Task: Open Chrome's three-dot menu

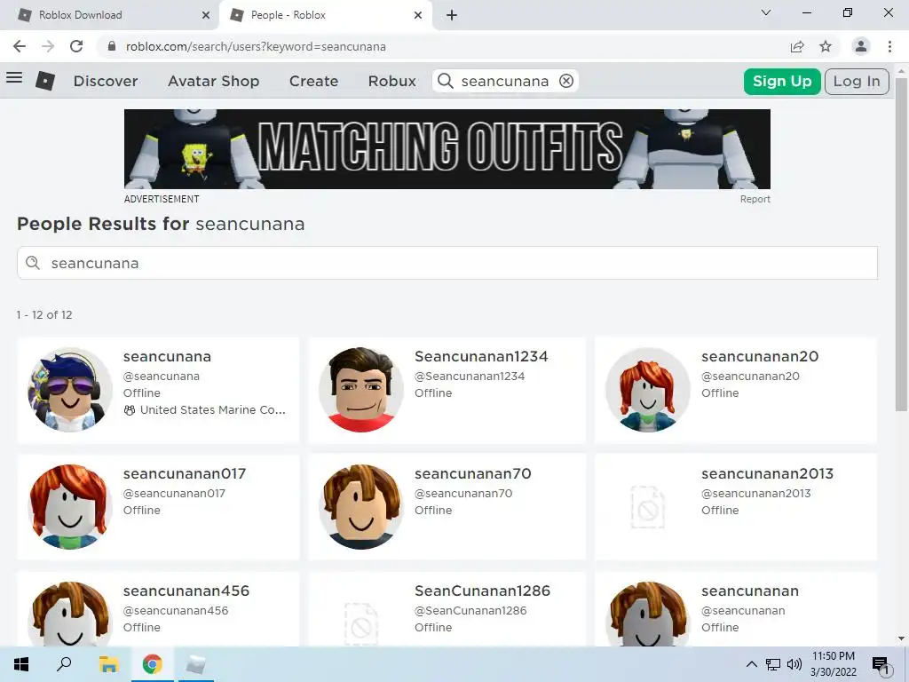Action: click(889, 46)
